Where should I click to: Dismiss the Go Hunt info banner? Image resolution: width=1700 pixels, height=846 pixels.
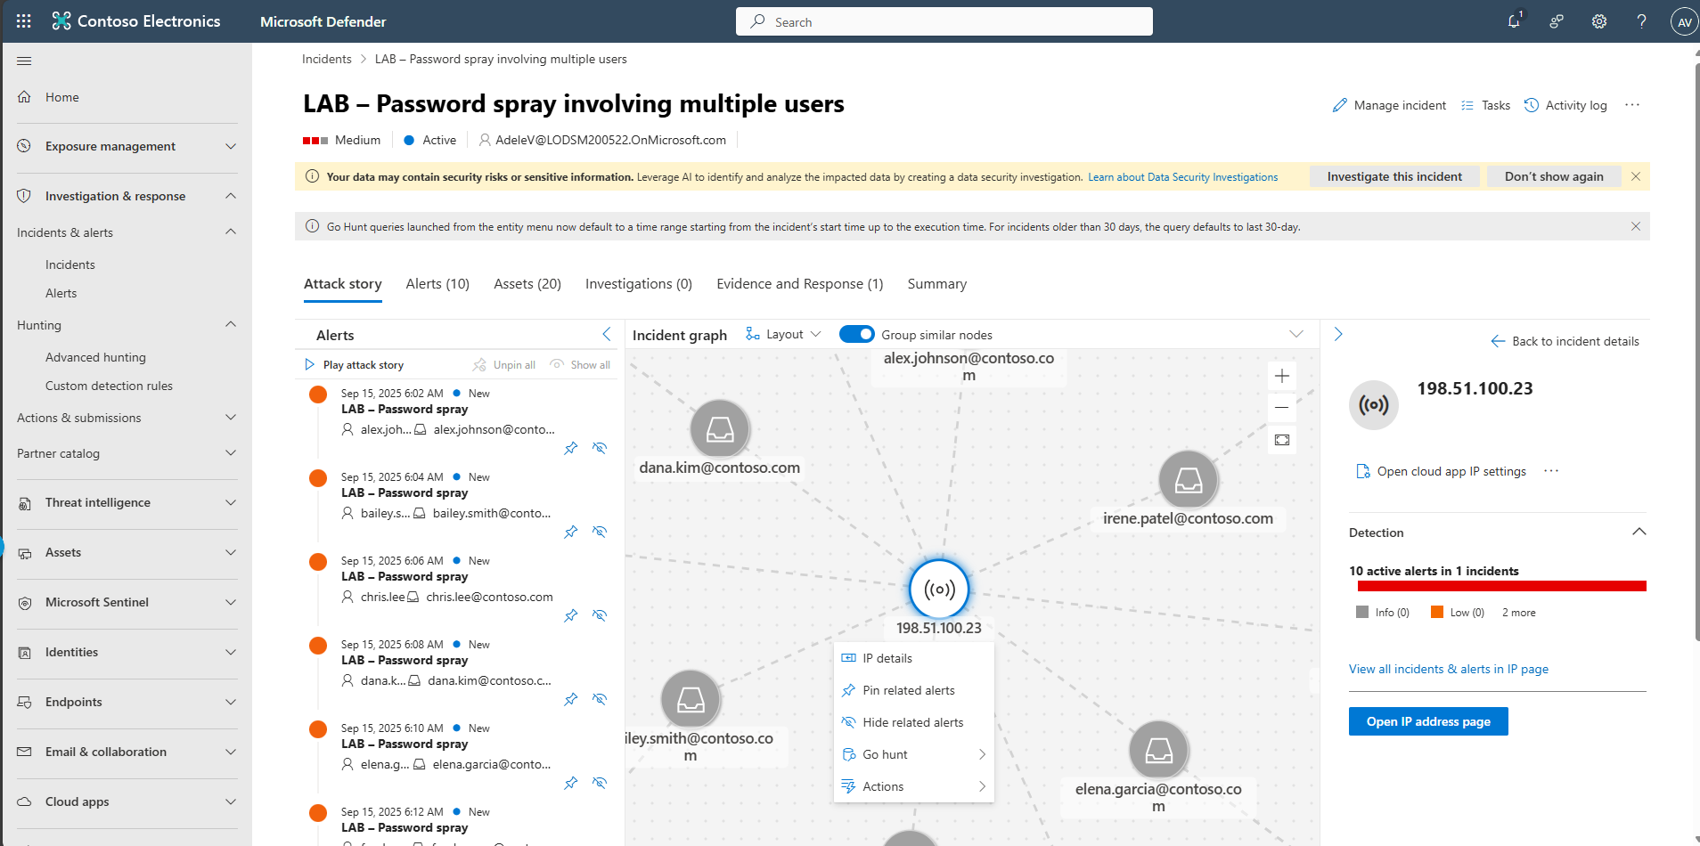(x=1636, y=226)
